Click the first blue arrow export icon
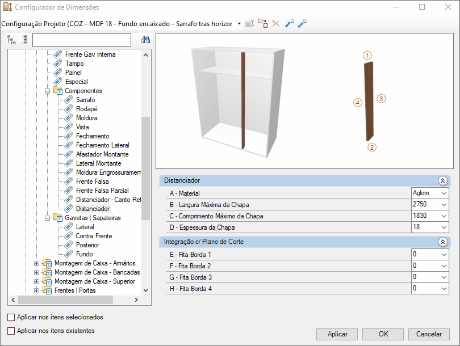This screenshot has height=346, width=460. 289,23
